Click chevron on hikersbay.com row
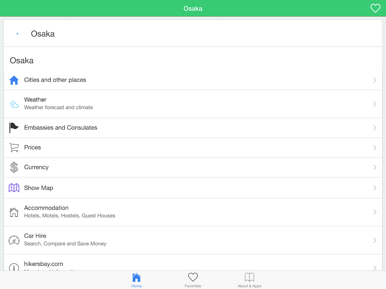The height and width of the screenshot is (289, 386). click(x=375, y=268)
